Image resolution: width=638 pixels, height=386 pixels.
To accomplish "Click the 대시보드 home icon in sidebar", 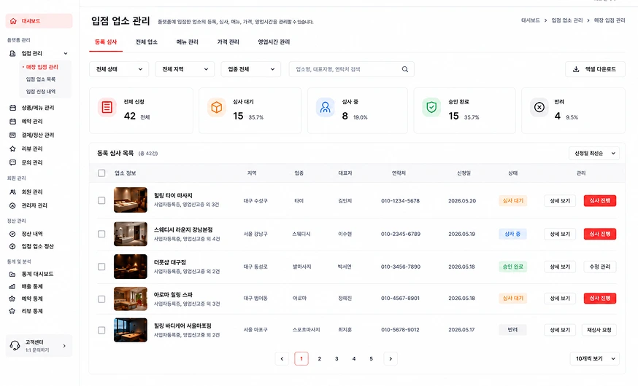I will [13, 21].
